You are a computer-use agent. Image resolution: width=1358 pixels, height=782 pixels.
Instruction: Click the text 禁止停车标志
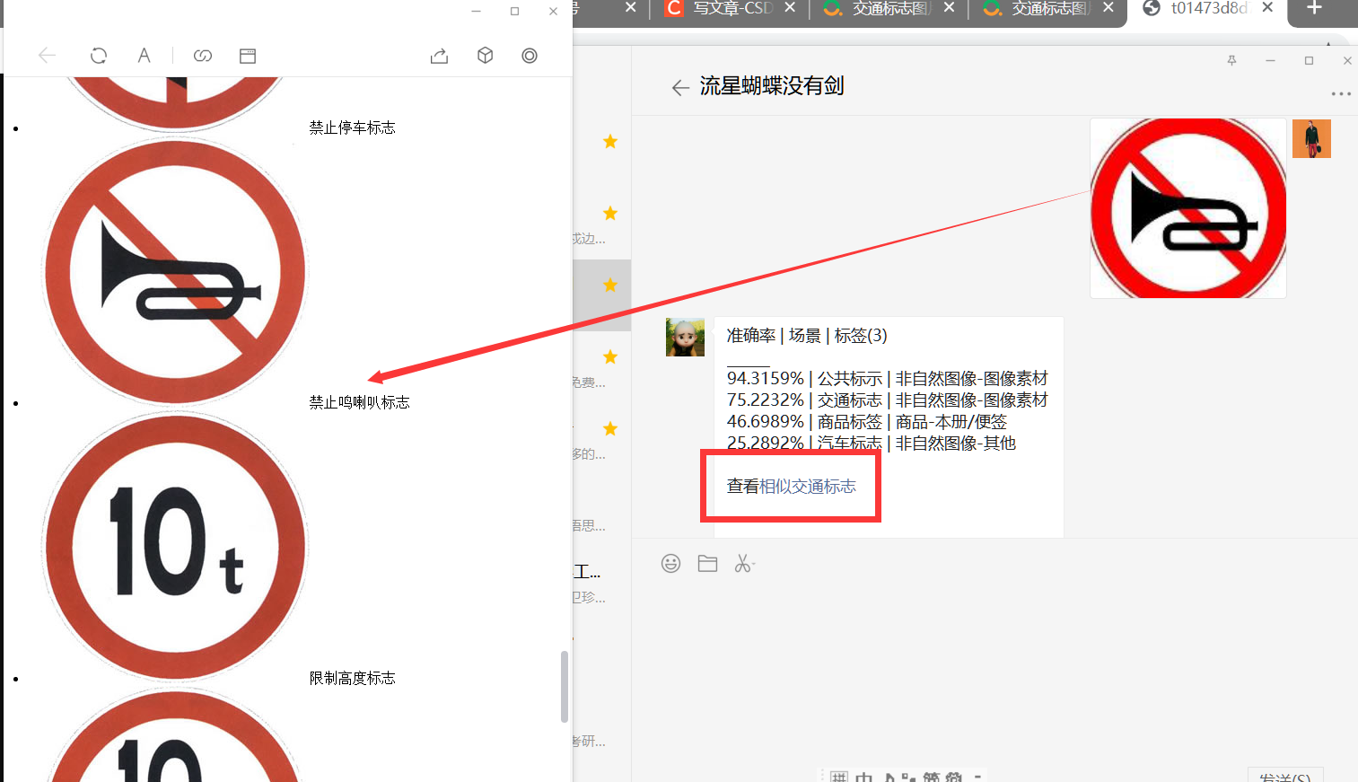click(353, 127)
